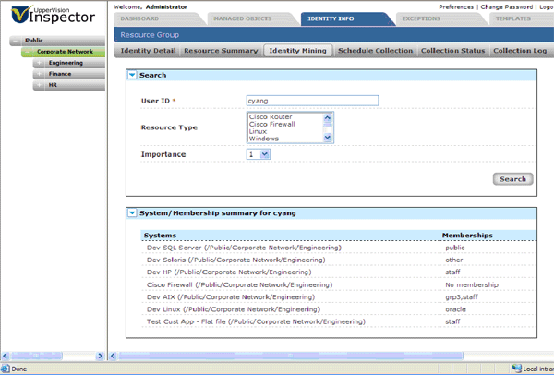Click the Internet Explorer page icon beside Done
The image size is (554, 375).
[x=6, y=369]
